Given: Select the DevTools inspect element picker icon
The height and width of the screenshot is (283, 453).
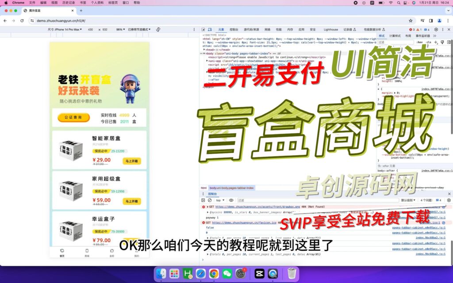Looking at the screenshot, I should [203, 30].
